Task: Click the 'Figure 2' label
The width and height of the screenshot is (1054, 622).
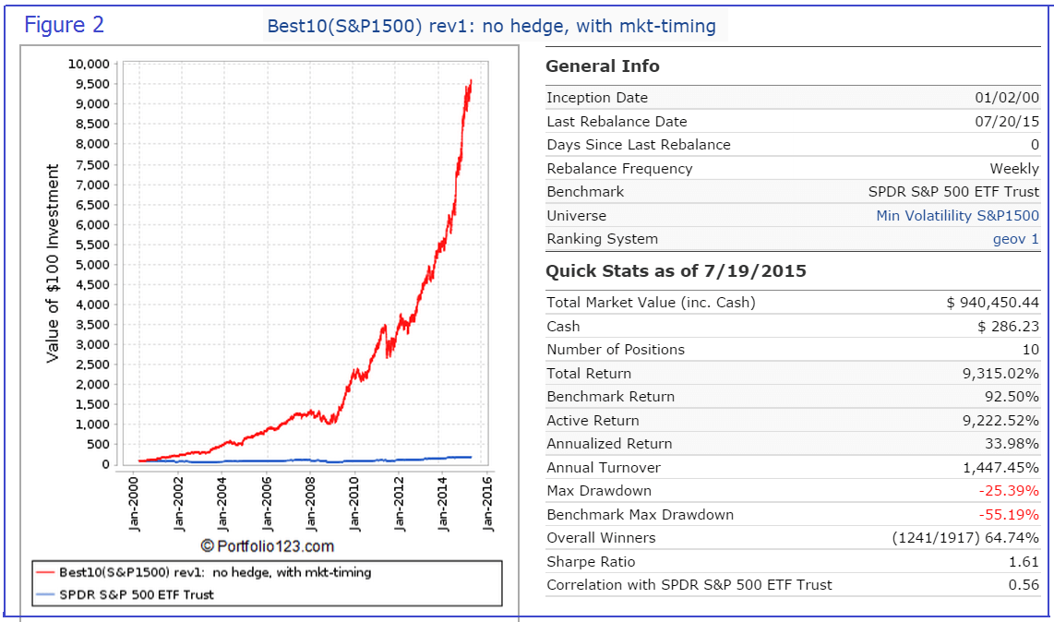Action: (65, 25)
